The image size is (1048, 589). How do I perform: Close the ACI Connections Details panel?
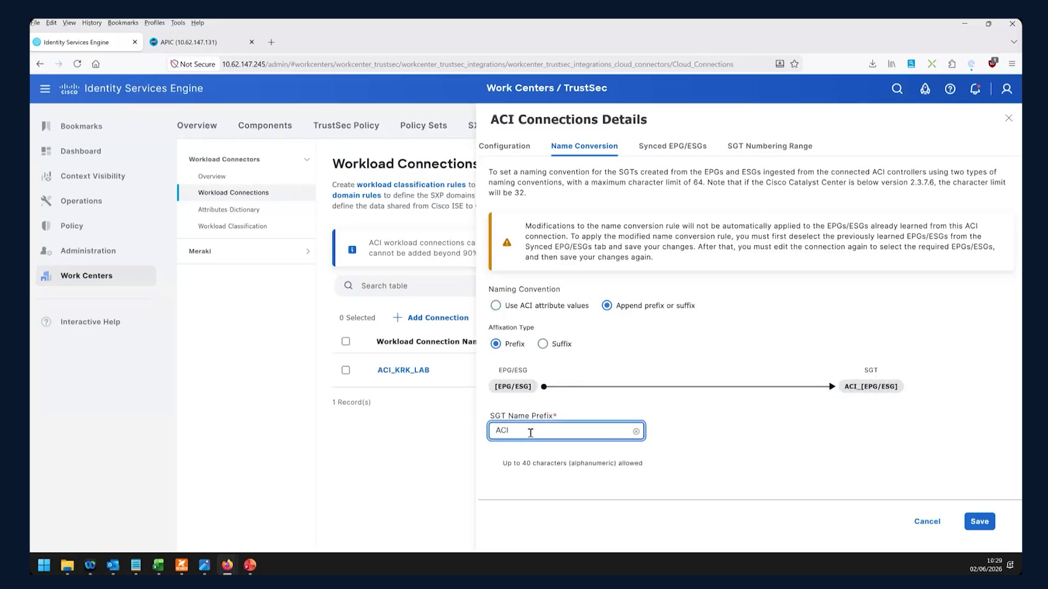coord(1009,118)
